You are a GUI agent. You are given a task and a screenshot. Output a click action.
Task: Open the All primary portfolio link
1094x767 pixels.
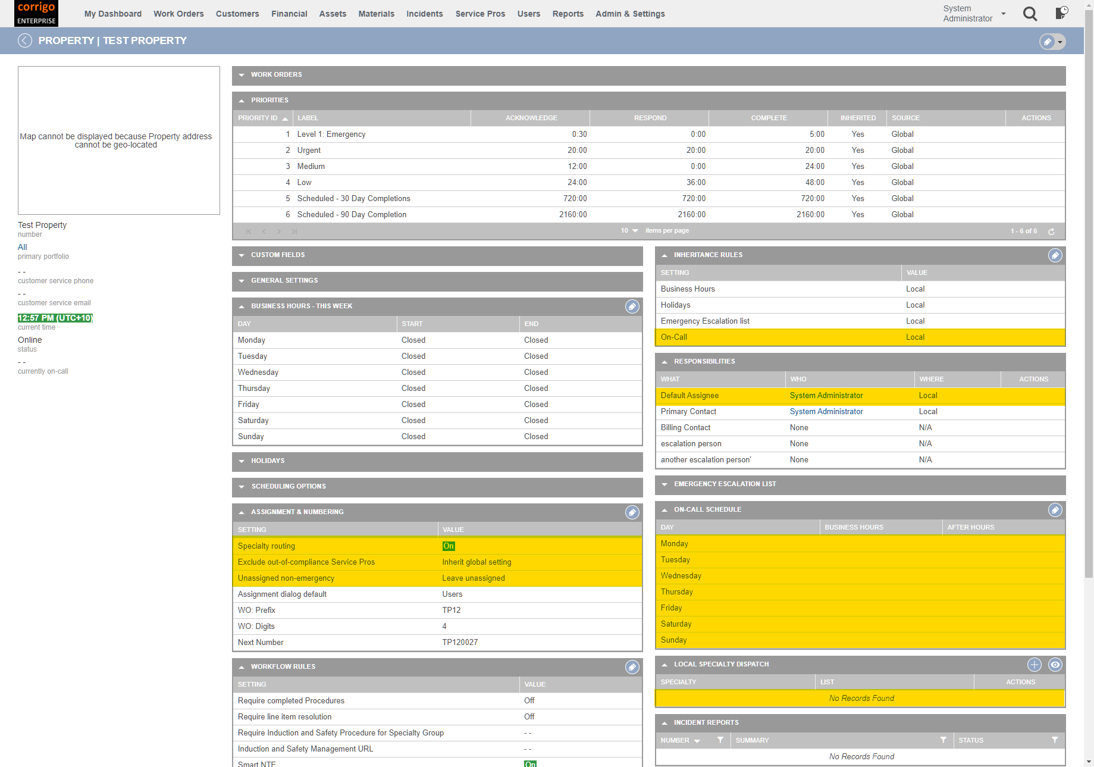pyautogui.click(x=22, y=247)
